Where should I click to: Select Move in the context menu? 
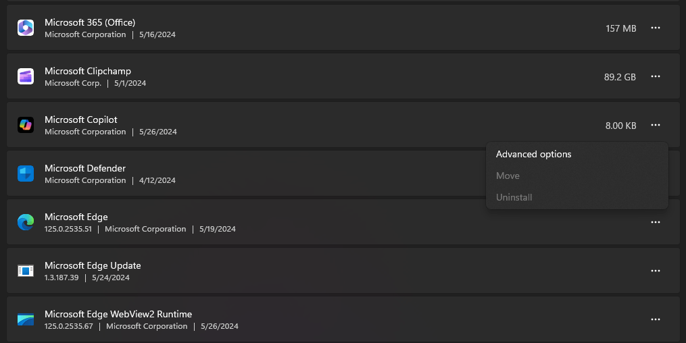coord(508,176)
